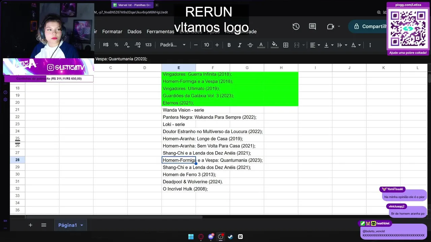Open more number formats 123
The image size is (431, 242).
[x=148, y=45]
